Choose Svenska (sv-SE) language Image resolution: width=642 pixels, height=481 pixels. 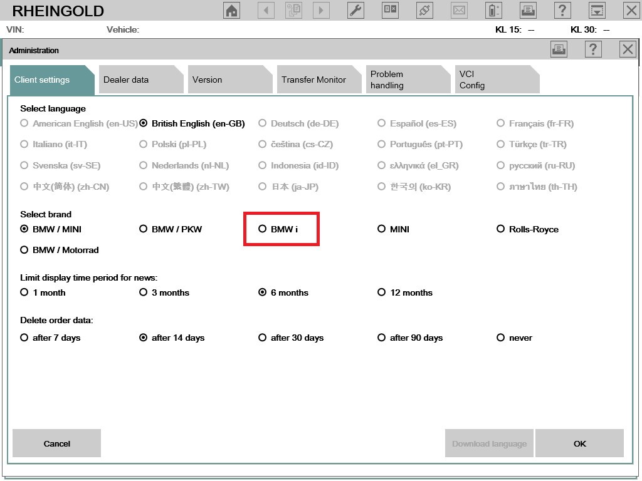[x=60, y=165]
